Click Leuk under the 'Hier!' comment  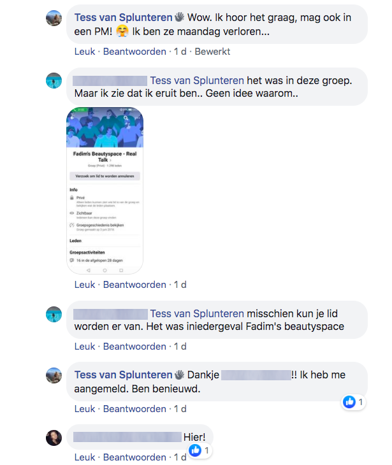coord(85,457)
